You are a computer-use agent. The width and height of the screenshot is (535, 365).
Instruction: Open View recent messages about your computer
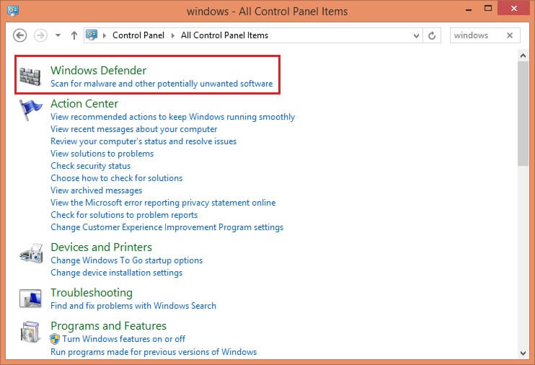[134, 129]
